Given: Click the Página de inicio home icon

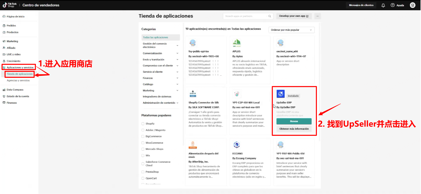Looking at the screenshot, I should tap(4, 16).
